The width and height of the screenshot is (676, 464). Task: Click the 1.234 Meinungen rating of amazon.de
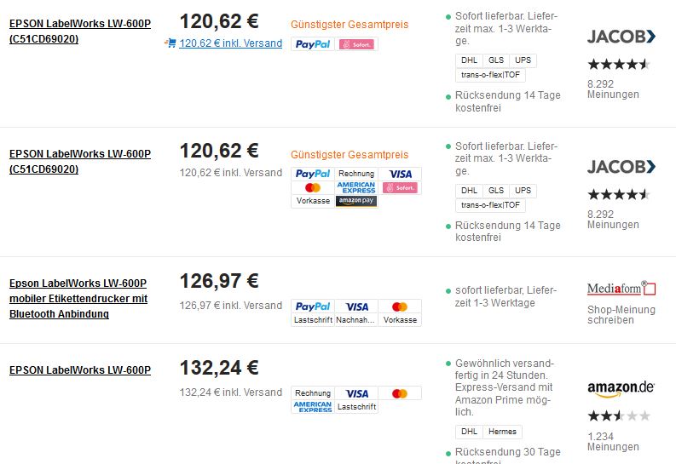point(613,442)
